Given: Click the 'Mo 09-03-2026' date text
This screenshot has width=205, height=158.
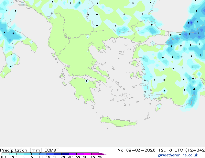Looking at the screenshot, I should point(136,150).
